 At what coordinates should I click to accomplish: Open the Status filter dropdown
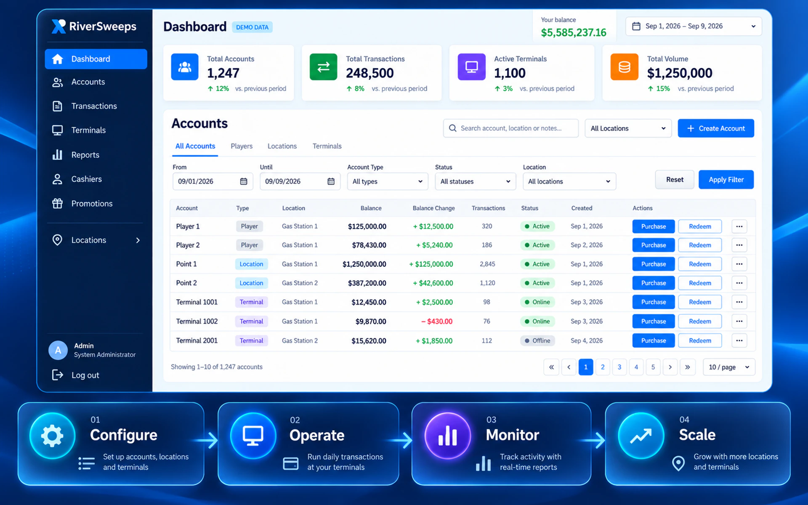coord(475,181)
